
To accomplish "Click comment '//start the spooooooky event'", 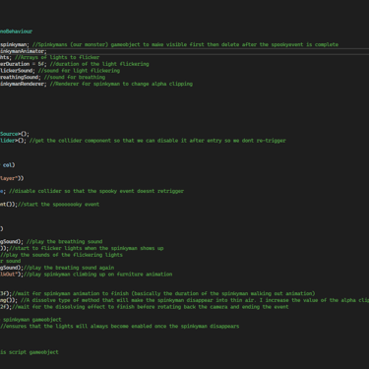I will 58,204.
